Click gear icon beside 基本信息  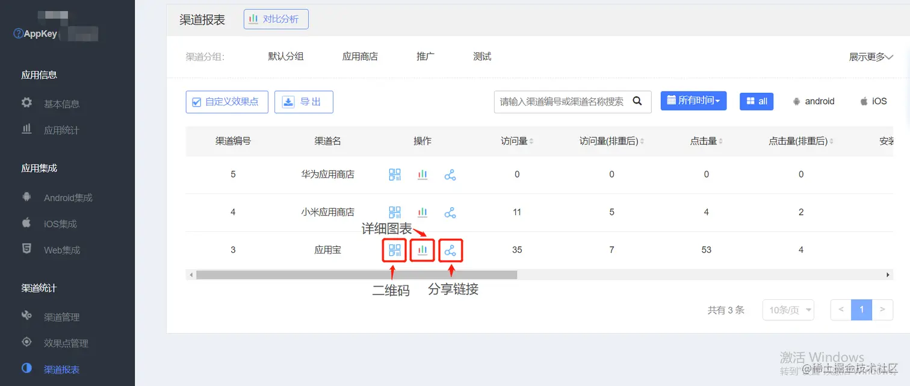pos(26,103)
